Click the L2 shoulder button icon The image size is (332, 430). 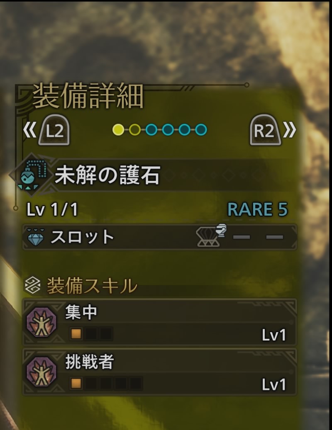54,130
